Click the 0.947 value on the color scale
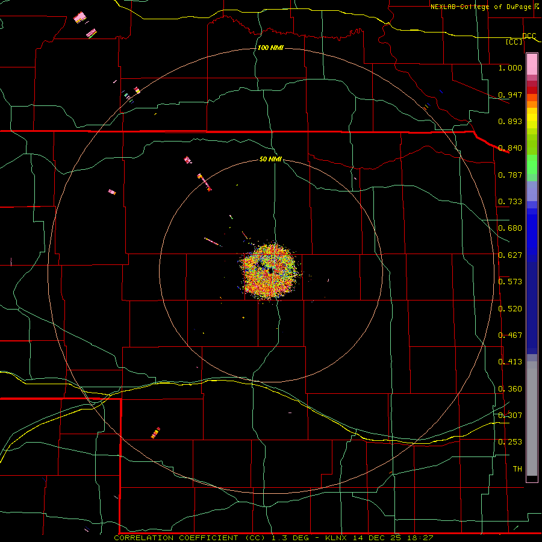Viewport: 542px width, 542px height. 510,95
